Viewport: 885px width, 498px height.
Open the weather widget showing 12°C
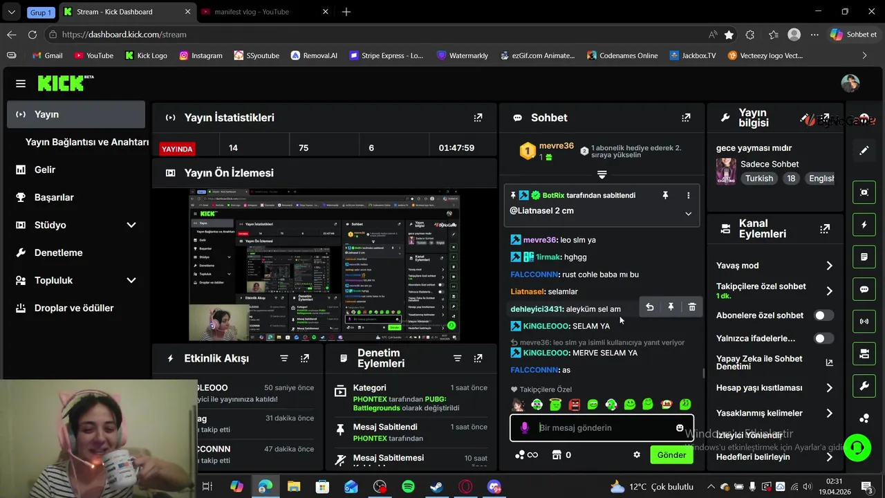pyautogui.click(x=651, y=487)
